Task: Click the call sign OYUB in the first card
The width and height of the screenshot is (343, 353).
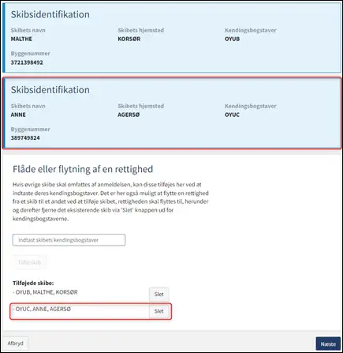Action: click(x=232, y=39)
